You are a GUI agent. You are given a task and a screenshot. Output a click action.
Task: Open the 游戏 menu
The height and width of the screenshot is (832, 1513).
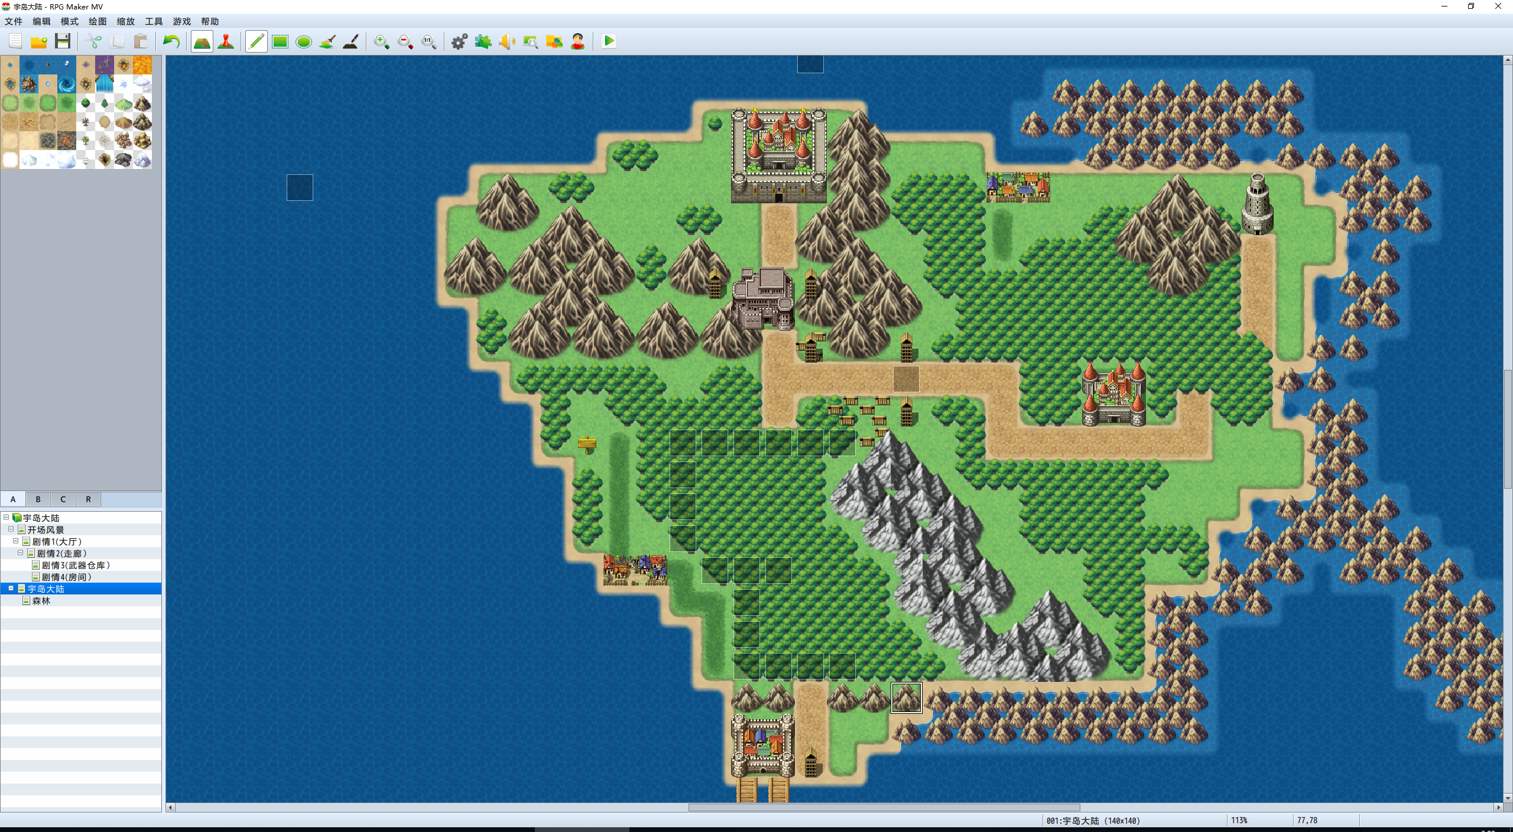pos(182,21)
